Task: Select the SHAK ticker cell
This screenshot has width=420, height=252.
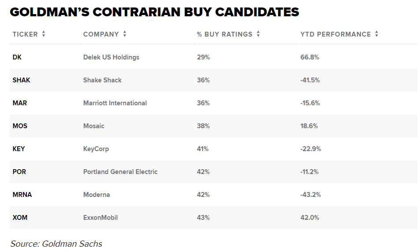Action: pyautogui.click(x=21, y=80)
